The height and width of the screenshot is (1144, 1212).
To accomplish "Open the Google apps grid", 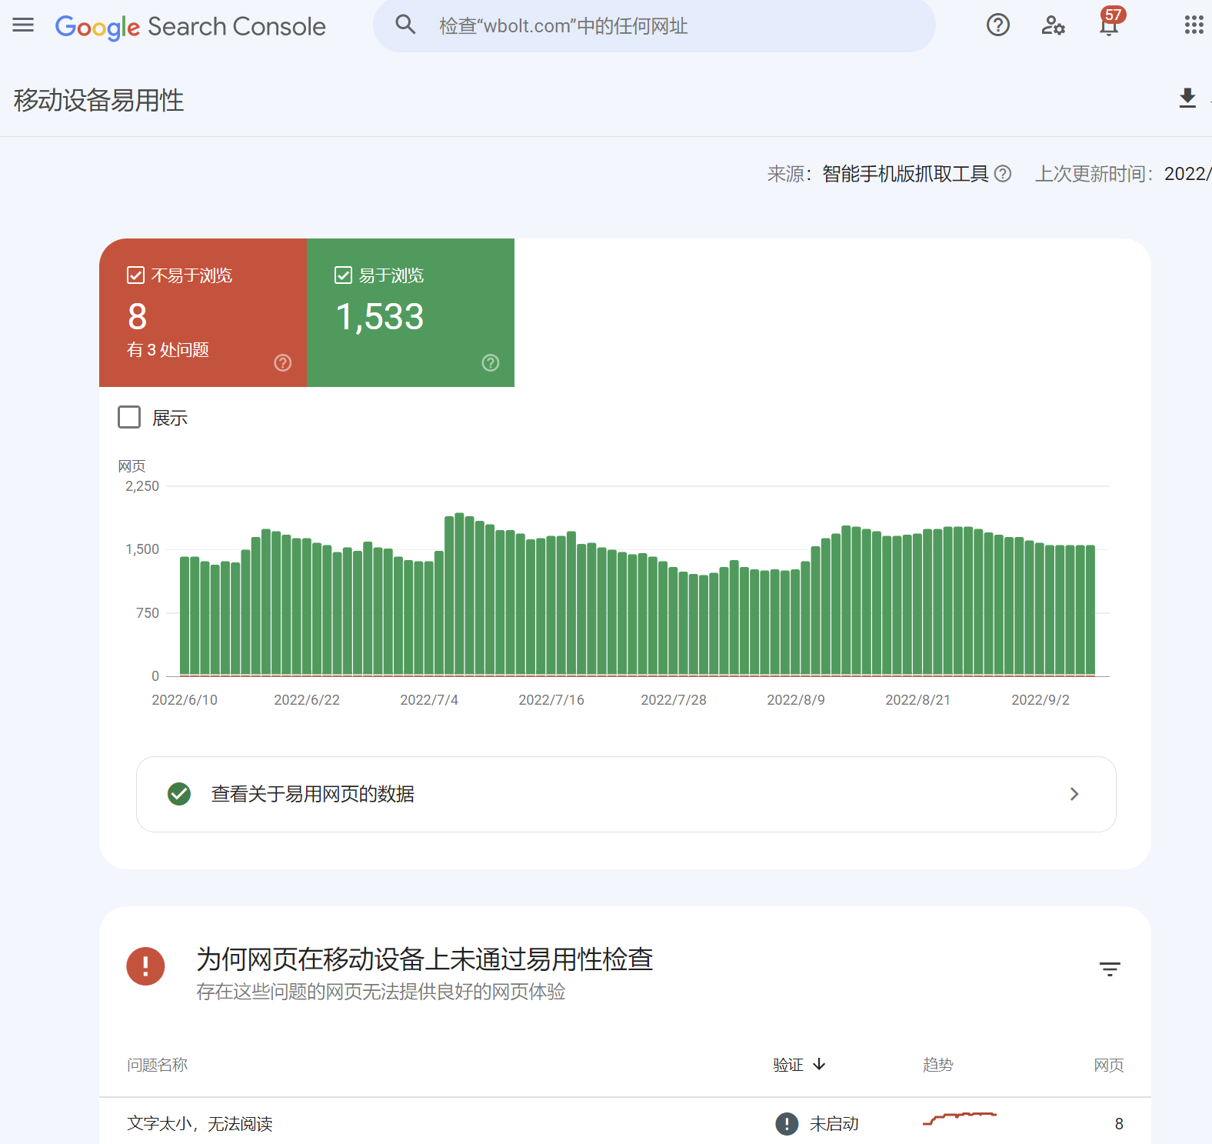I will 1194,25.
